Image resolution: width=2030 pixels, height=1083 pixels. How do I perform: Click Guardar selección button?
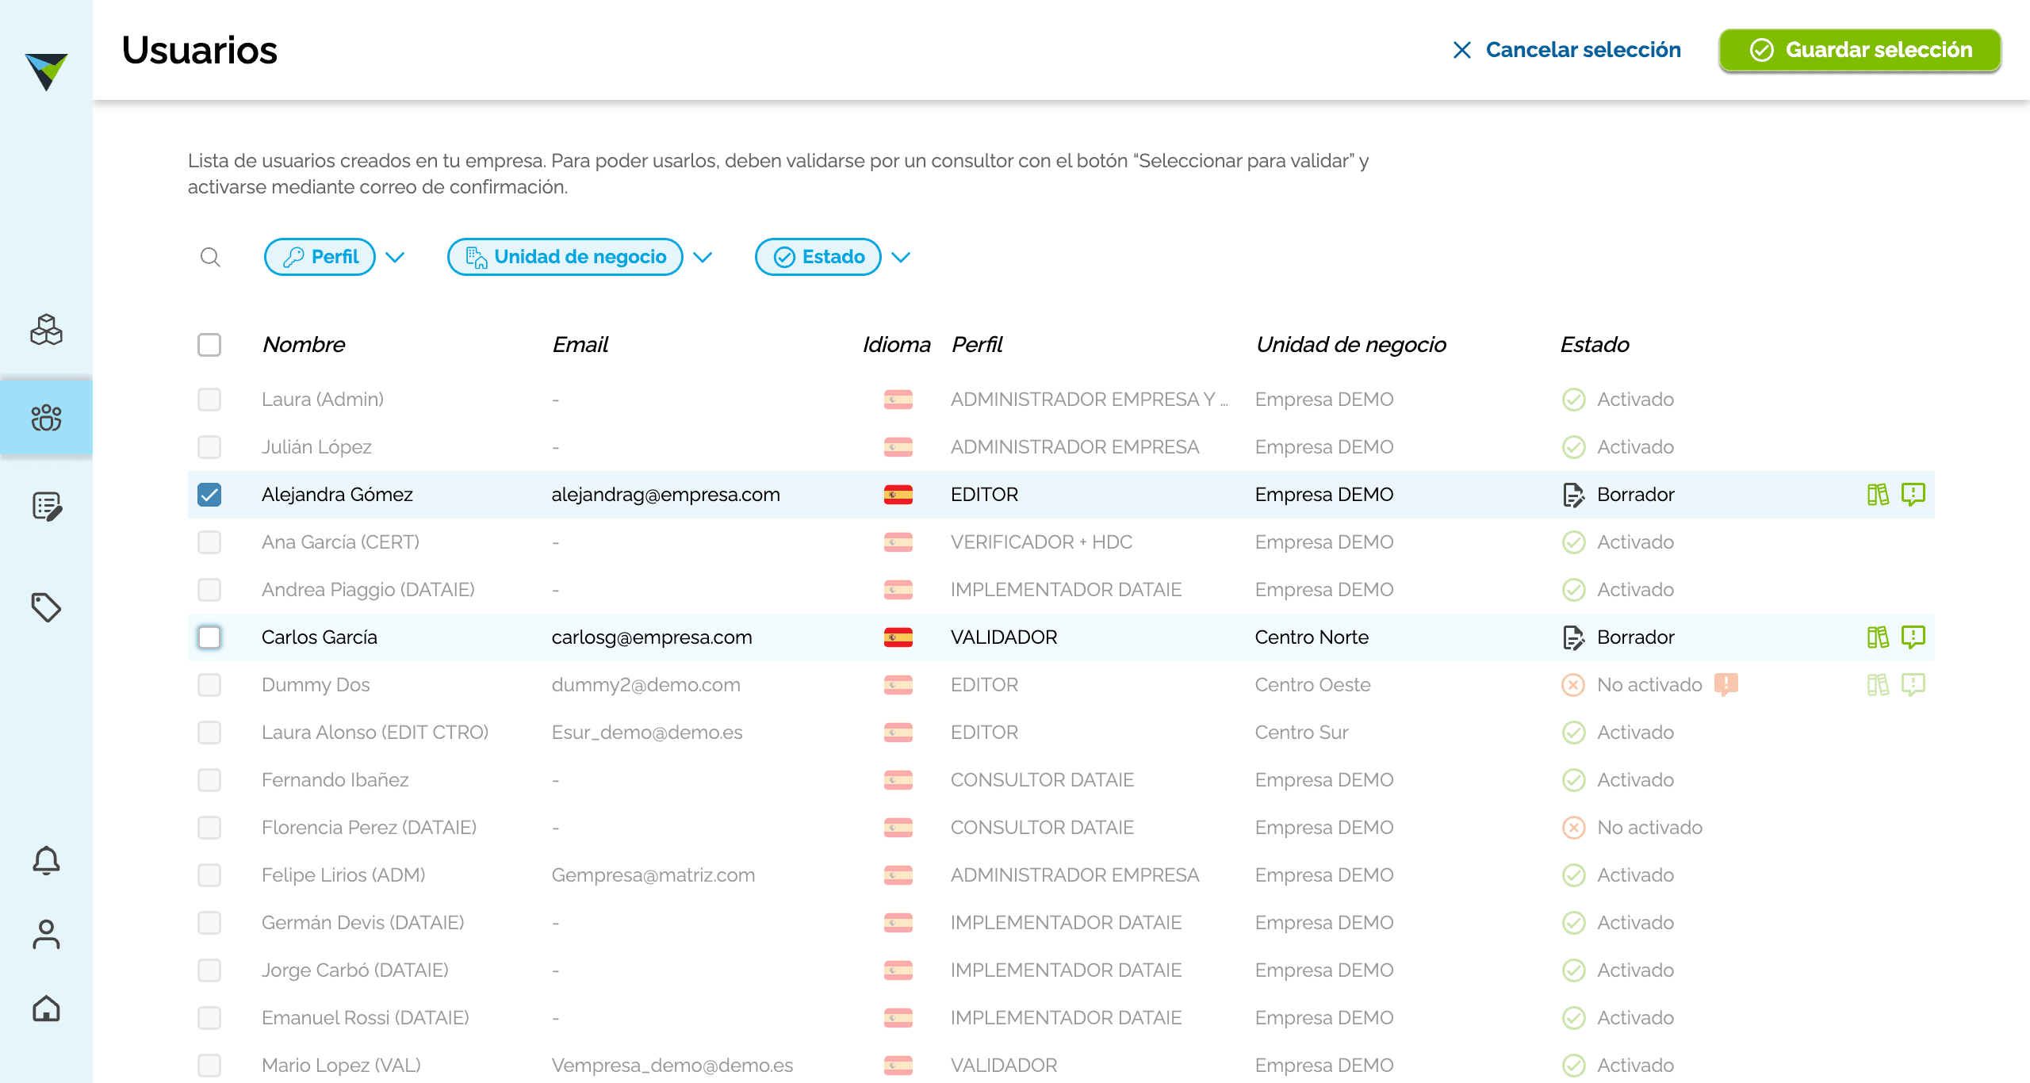pos(1860,50)
